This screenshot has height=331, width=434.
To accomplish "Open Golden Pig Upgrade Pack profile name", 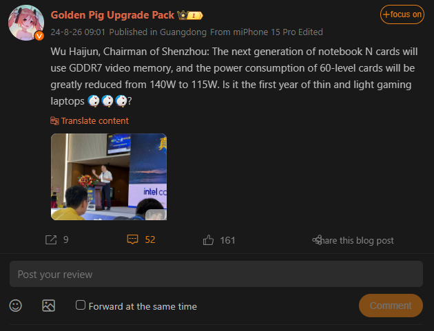I will (x=113, y=15).
